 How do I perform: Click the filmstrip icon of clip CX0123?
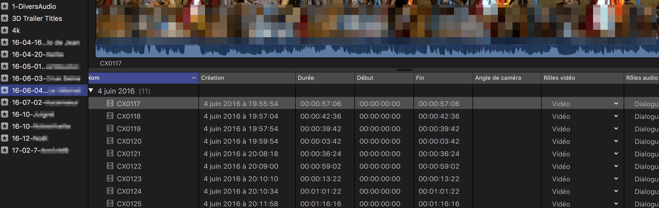tap(110, 178)
